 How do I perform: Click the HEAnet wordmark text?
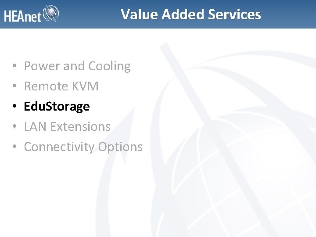[22, 16]
